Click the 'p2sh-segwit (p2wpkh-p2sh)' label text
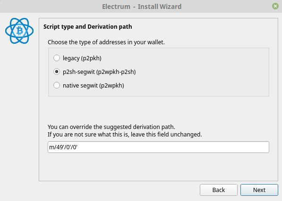Screen dimensions: 282x201 [x=99, y=72]
